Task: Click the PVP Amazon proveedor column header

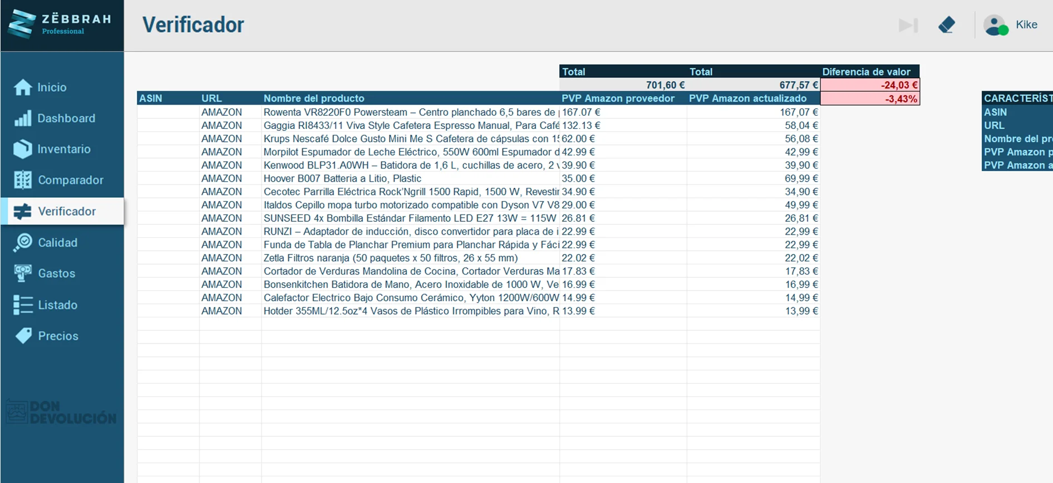Action: 623,98
